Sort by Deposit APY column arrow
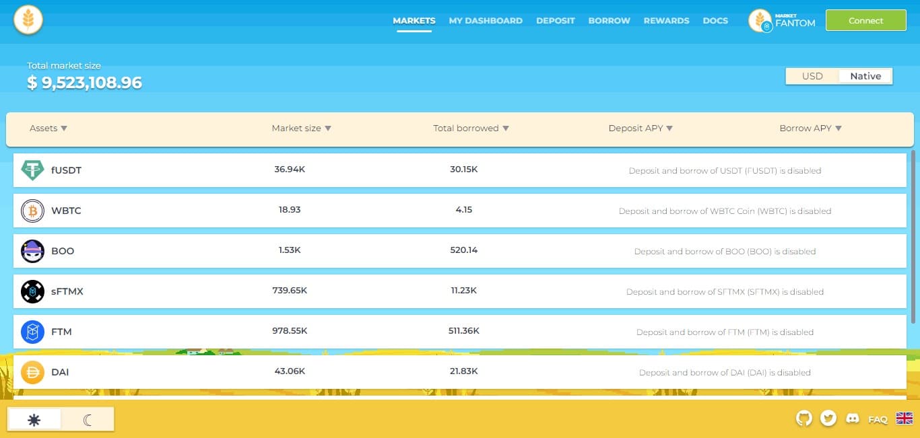920x438 pixels. (x=669, y=129)
